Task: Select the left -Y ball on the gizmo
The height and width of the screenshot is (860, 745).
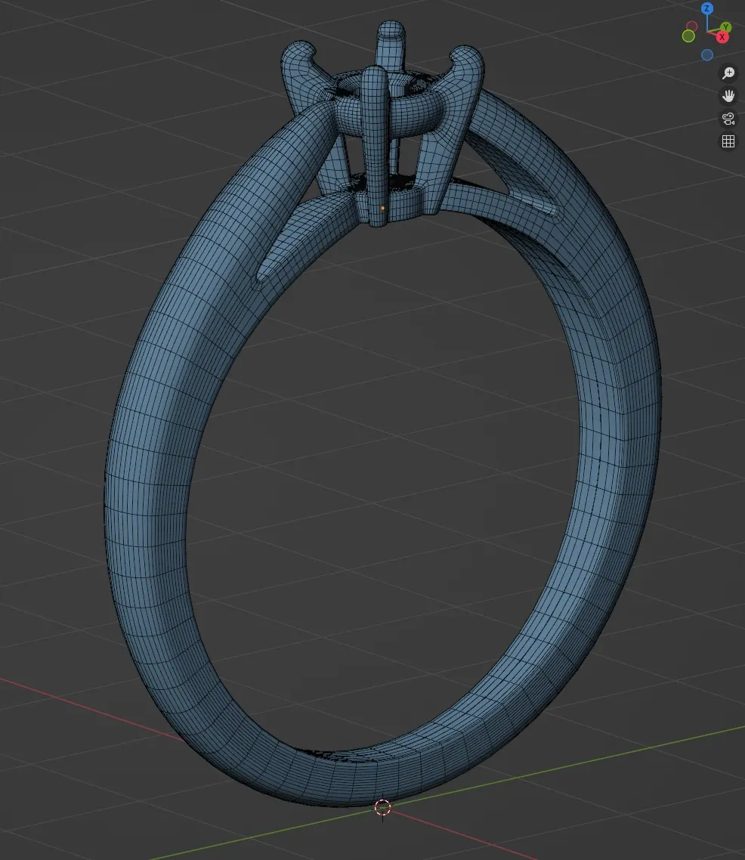Action: pos(688,36)
